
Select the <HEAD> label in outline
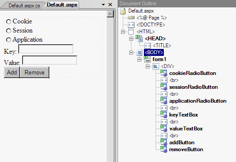(155, 39)
